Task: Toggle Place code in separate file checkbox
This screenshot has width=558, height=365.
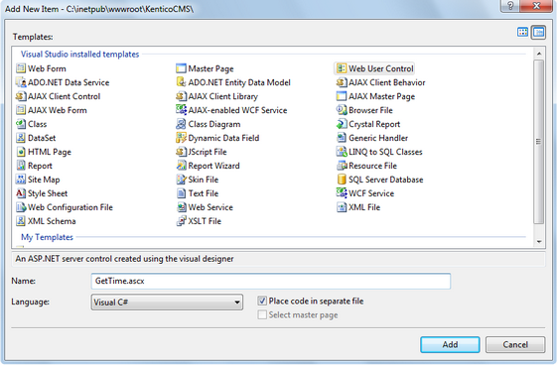Action: click(262, 301)
